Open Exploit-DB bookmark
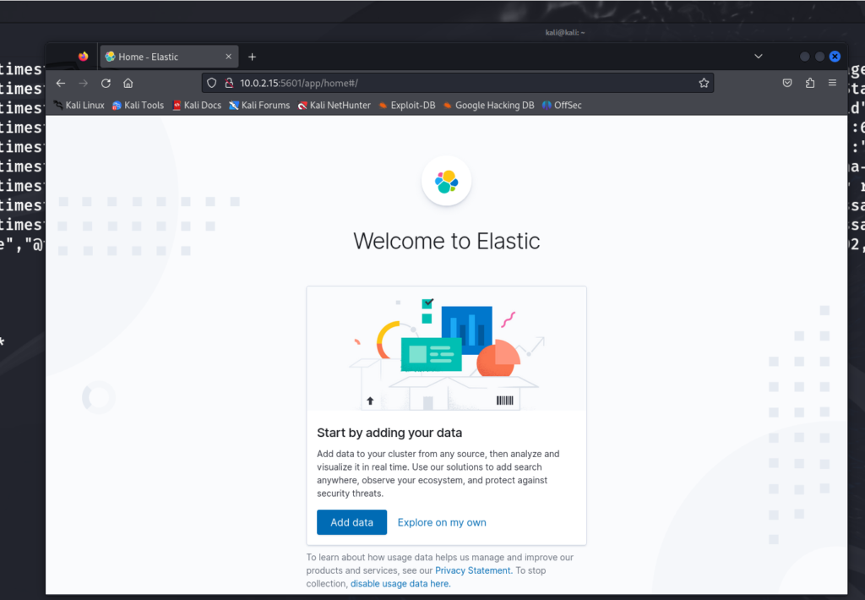Image resolution: width=865 pixels, height=600 pixels. click(x=407, y=106)
